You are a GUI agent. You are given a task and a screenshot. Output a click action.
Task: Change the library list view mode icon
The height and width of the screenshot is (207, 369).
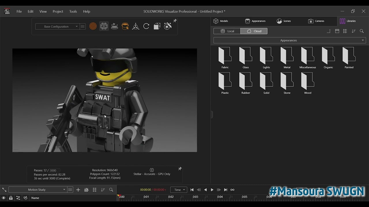pos(345,31)
